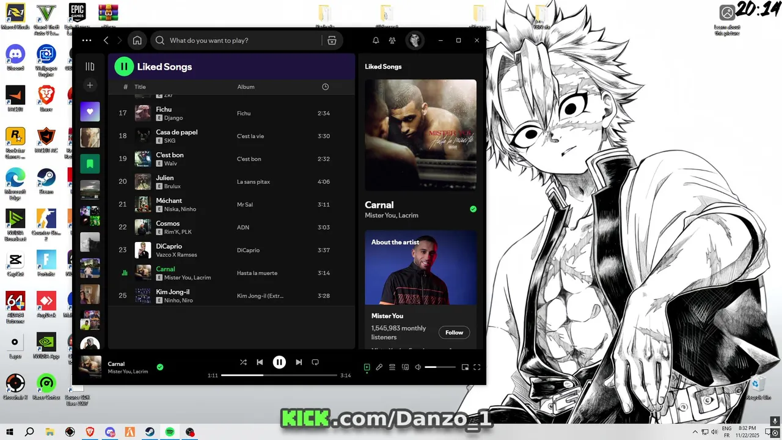Remove Carnal from Liked Songs in player bar

click(x=160, y=367)
